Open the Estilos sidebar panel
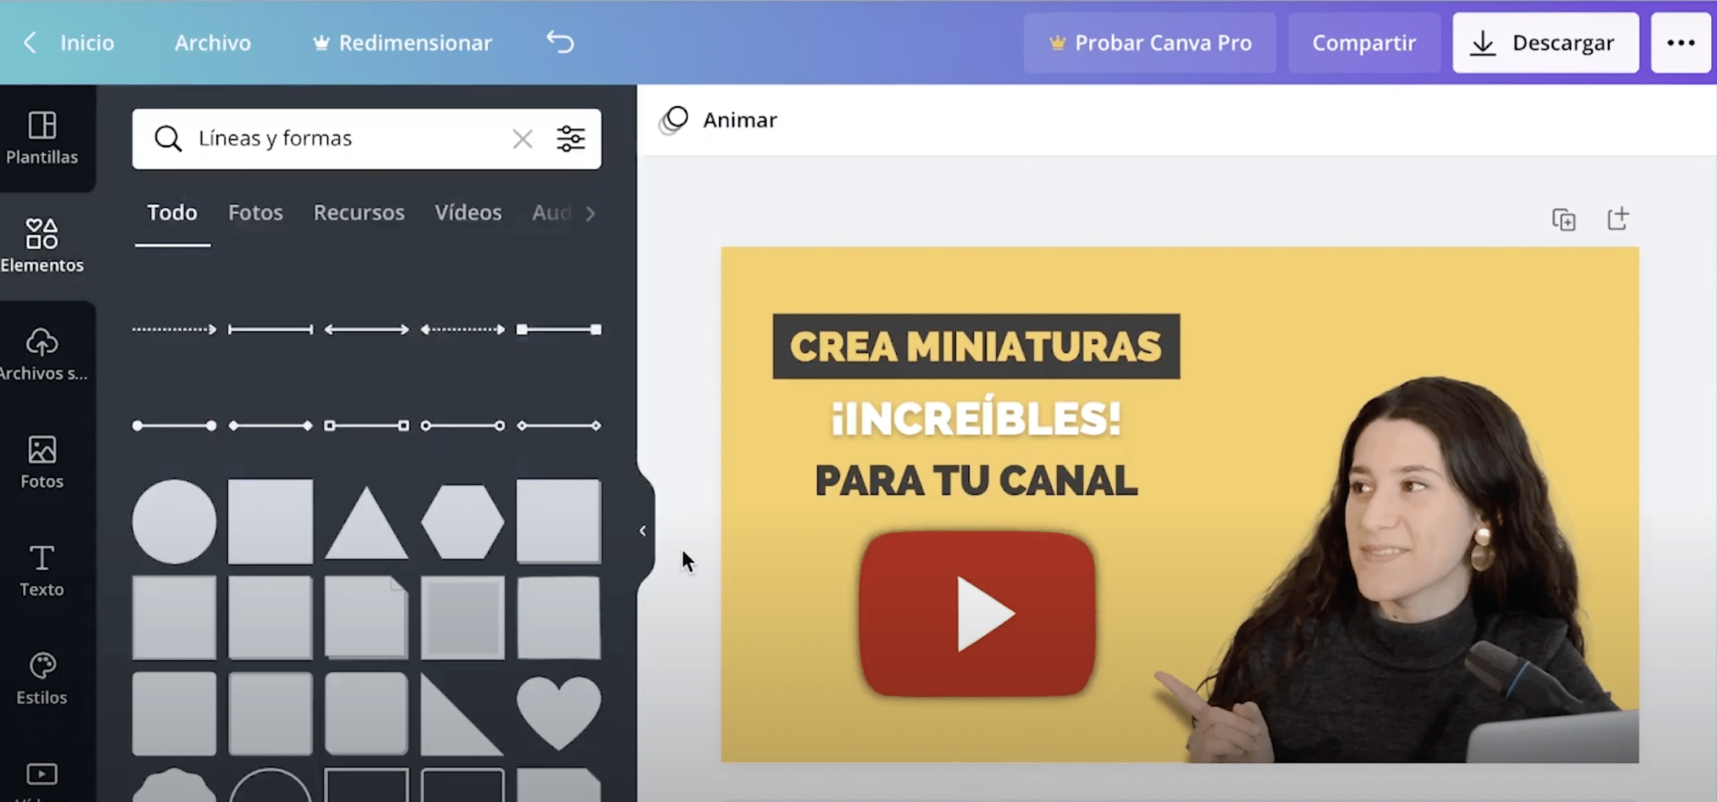The image size is (1717, 802). [x=42, y=678]
